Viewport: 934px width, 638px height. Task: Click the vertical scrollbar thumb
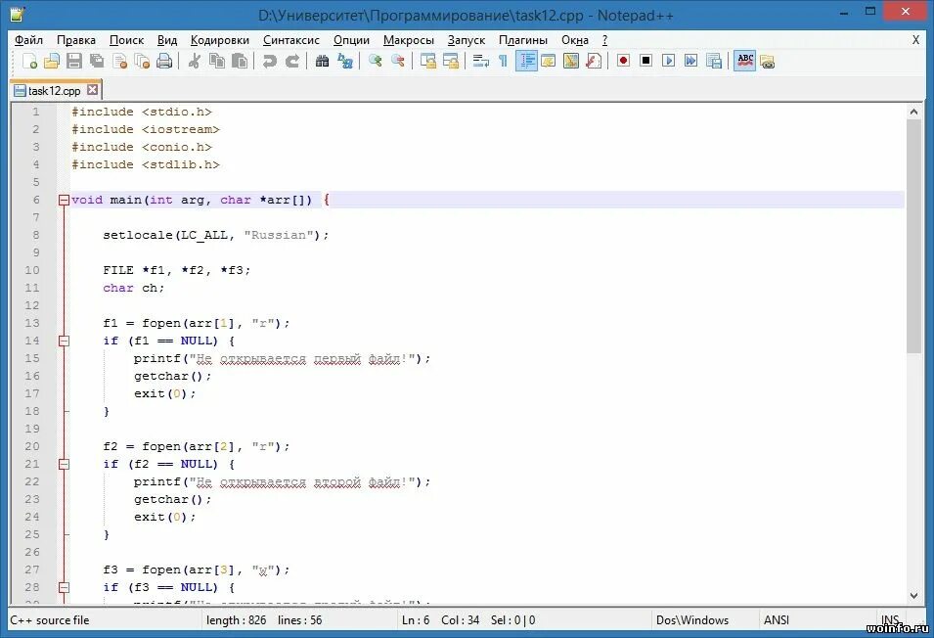pos(913,236)
